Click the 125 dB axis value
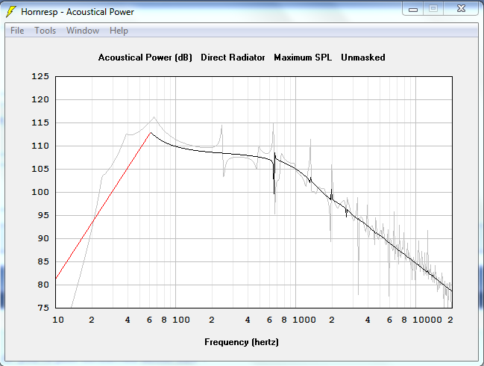Image resolution: width=484 pixels, height=366 pixels. coord(40,76)
